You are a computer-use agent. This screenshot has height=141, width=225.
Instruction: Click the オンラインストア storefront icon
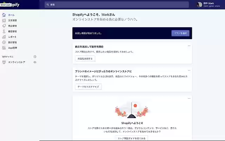point(4,62)
